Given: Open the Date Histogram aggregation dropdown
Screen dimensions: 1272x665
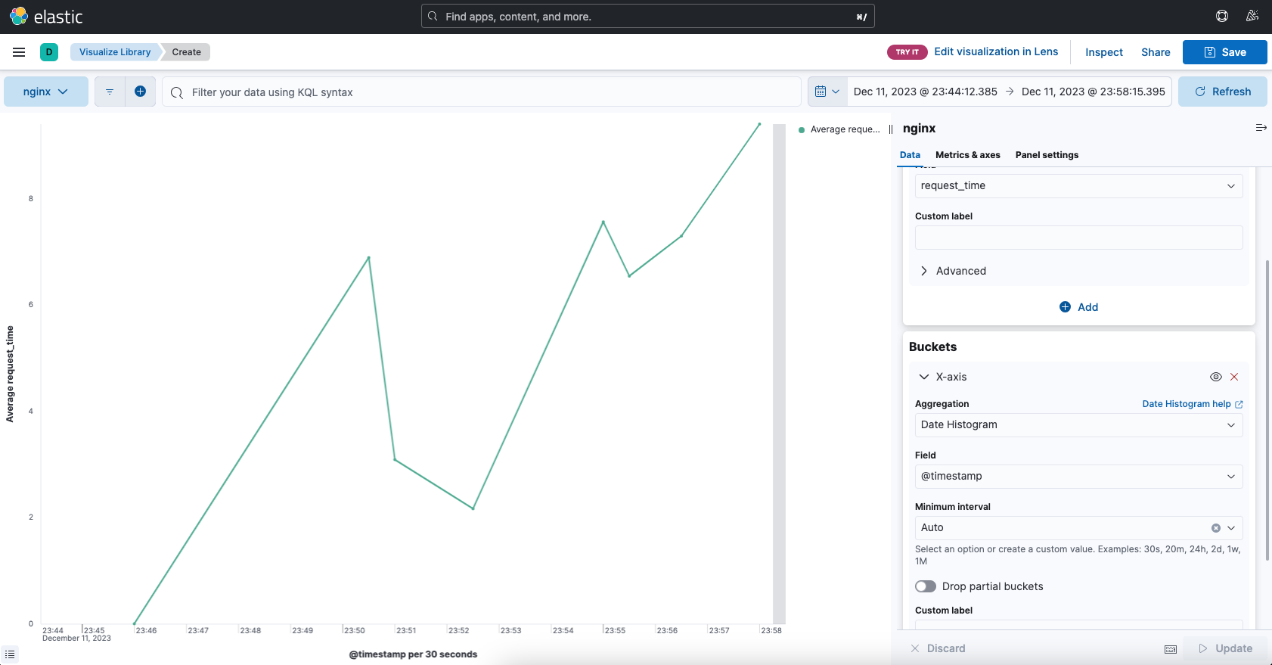Looking at the screenshot, I should point(1079,425).
